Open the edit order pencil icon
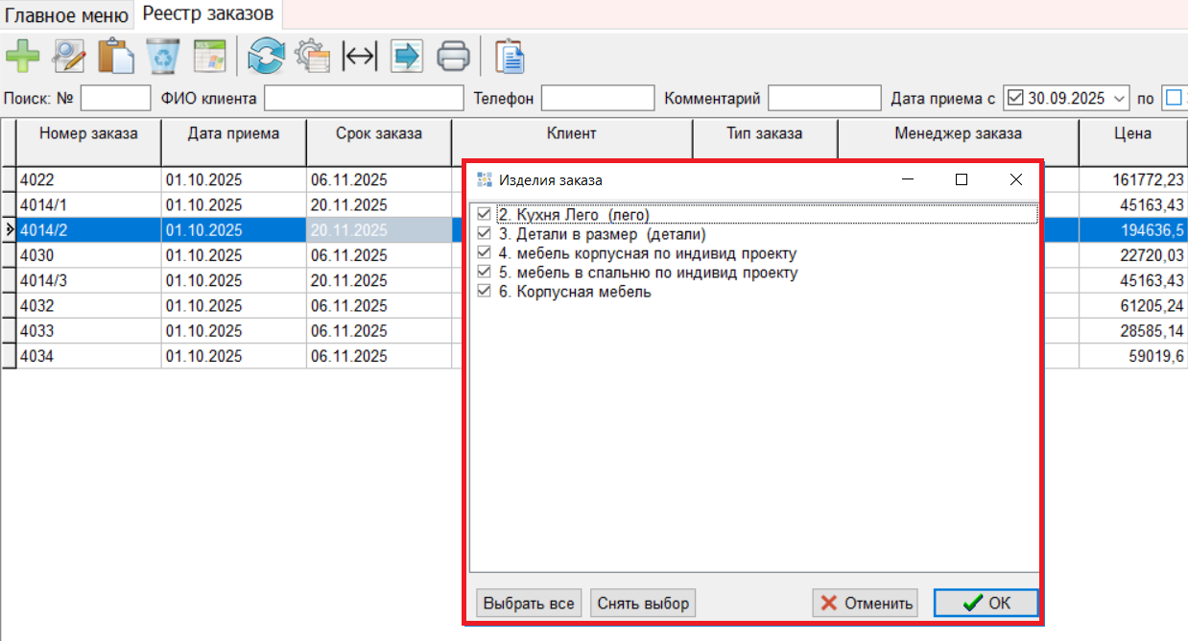1188x641 pixels. point(69,56)
